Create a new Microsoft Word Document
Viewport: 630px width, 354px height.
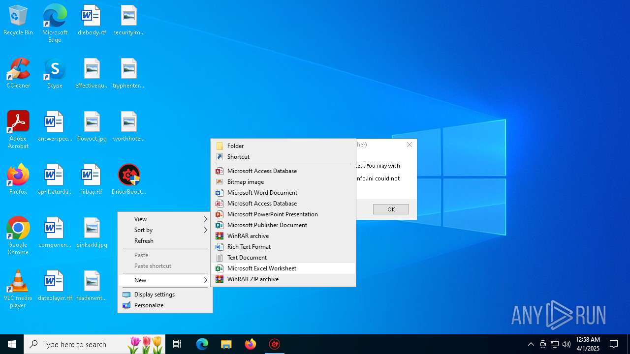283,193
